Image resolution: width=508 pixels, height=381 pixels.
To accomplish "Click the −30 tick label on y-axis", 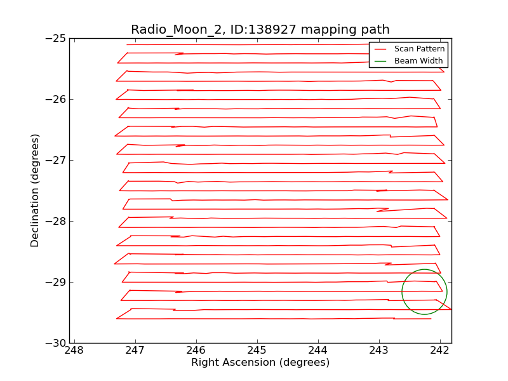I will 55,343.
